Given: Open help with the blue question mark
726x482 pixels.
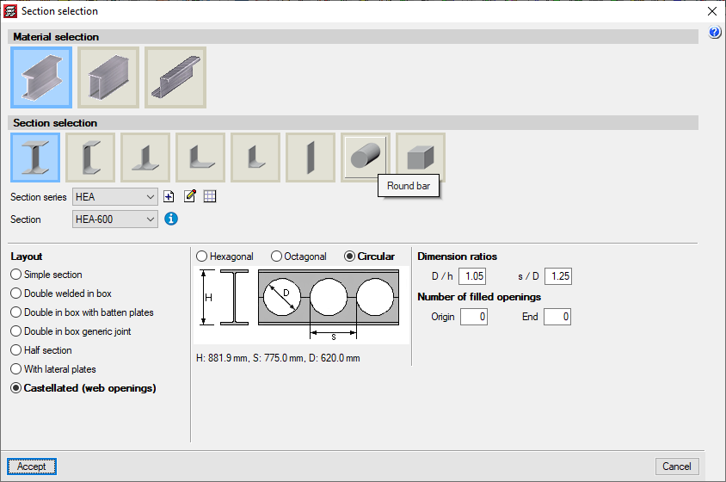Looking at the screenshot, I should tap(715, 32).
